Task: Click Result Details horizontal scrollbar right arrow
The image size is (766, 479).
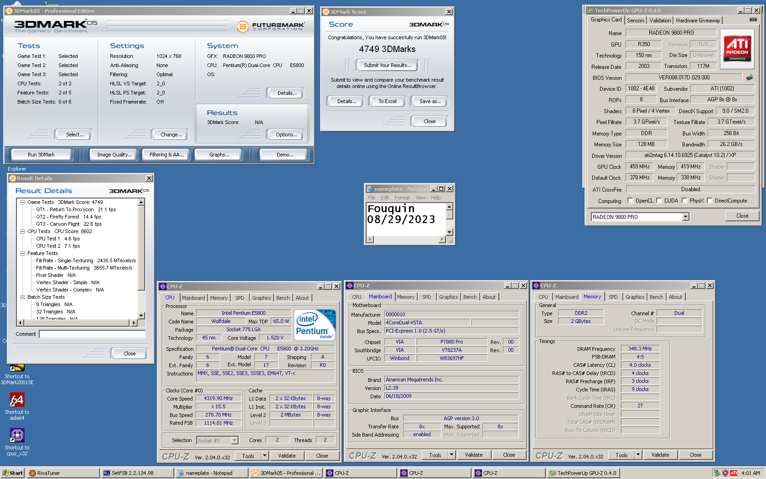Action: 134,323
